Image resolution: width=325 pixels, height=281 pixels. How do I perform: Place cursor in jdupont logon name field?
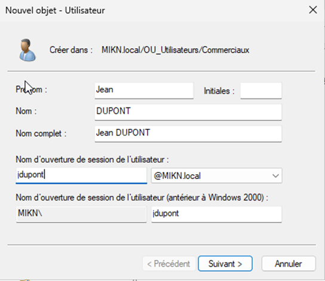(x=81, y=175)
